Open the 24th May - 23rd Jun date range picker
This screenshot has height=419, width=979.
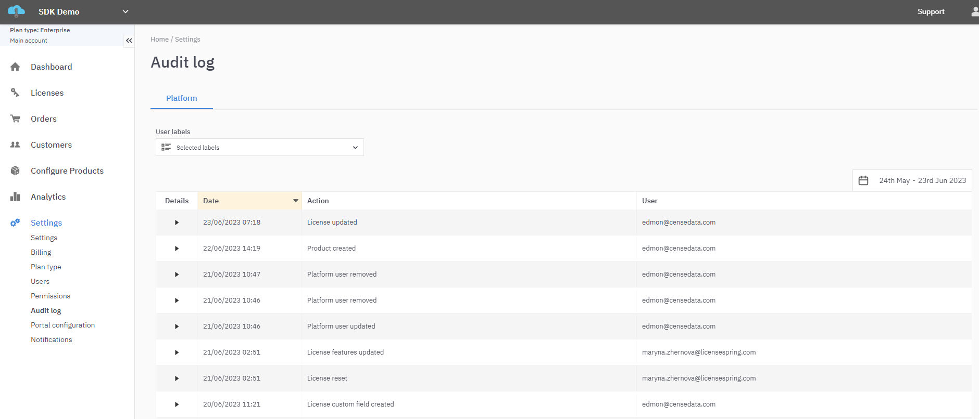922,181
